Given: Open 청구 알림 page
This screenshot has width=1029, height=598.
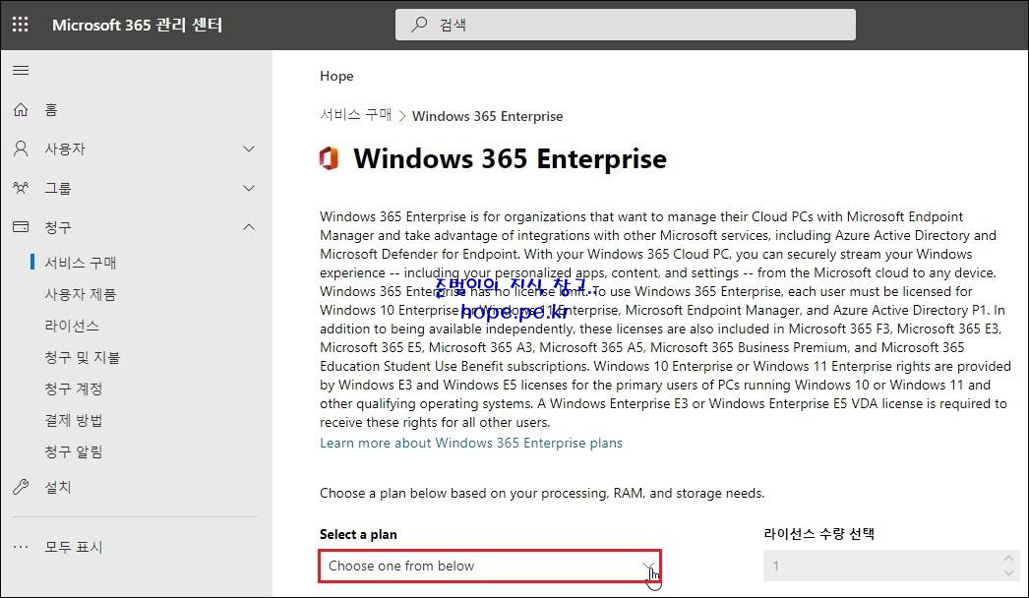Looking at the screenshot, I should coord(74,451).
